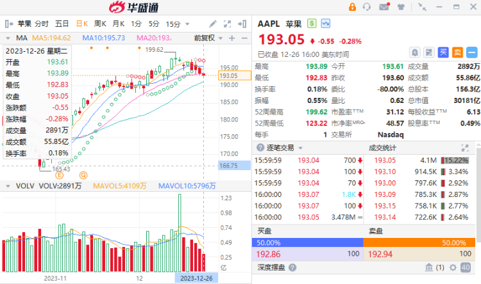
Task: Open customer support headset icon
Action: (367, 7)
